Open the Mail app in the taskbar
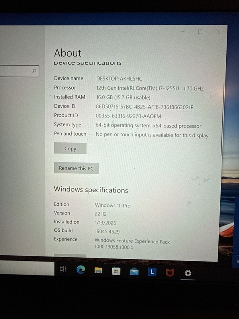This screenshot has width=239, height=319. 134,272
